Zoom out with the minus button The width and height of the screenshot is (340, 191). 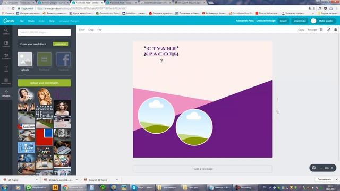click(321, 168)
